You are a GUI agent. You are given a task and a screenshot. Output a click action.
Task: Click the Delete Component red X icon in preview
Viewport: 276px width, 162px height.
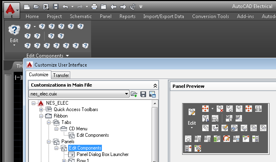(220, 109)
